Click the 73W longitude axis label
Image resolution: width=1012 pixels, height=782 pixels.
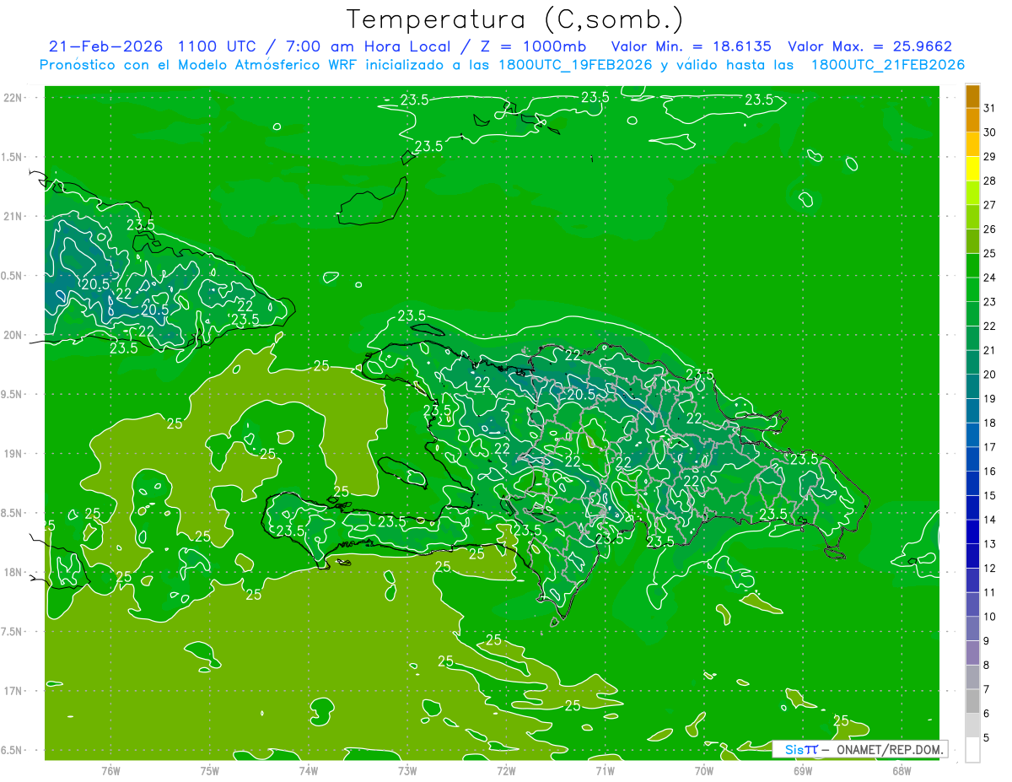[407, 770]
